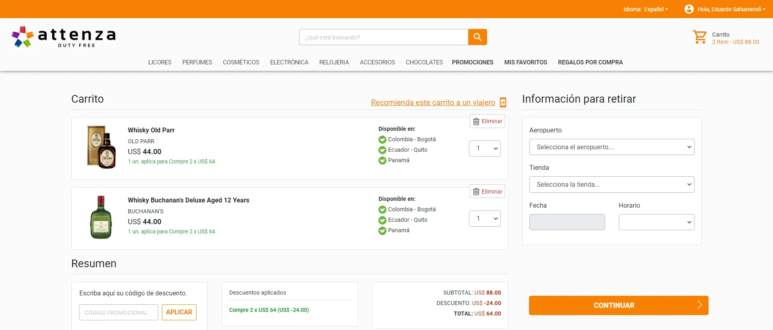Screen dimensions: 773x330
Task: Click the user account avatar icon
Action: [x=689, y=9]
